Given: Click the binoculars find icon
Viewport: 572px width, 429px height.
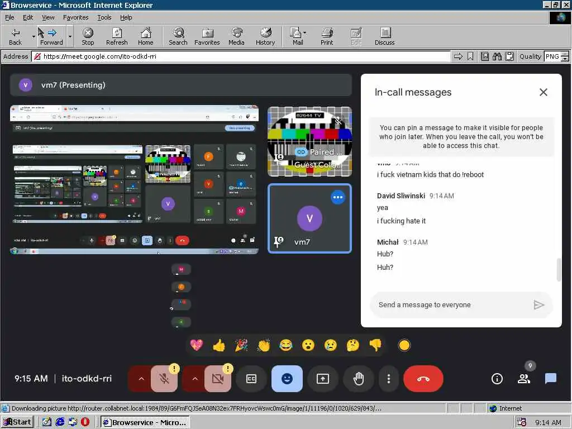Looking at the screenshot, I should coord(497,56).
